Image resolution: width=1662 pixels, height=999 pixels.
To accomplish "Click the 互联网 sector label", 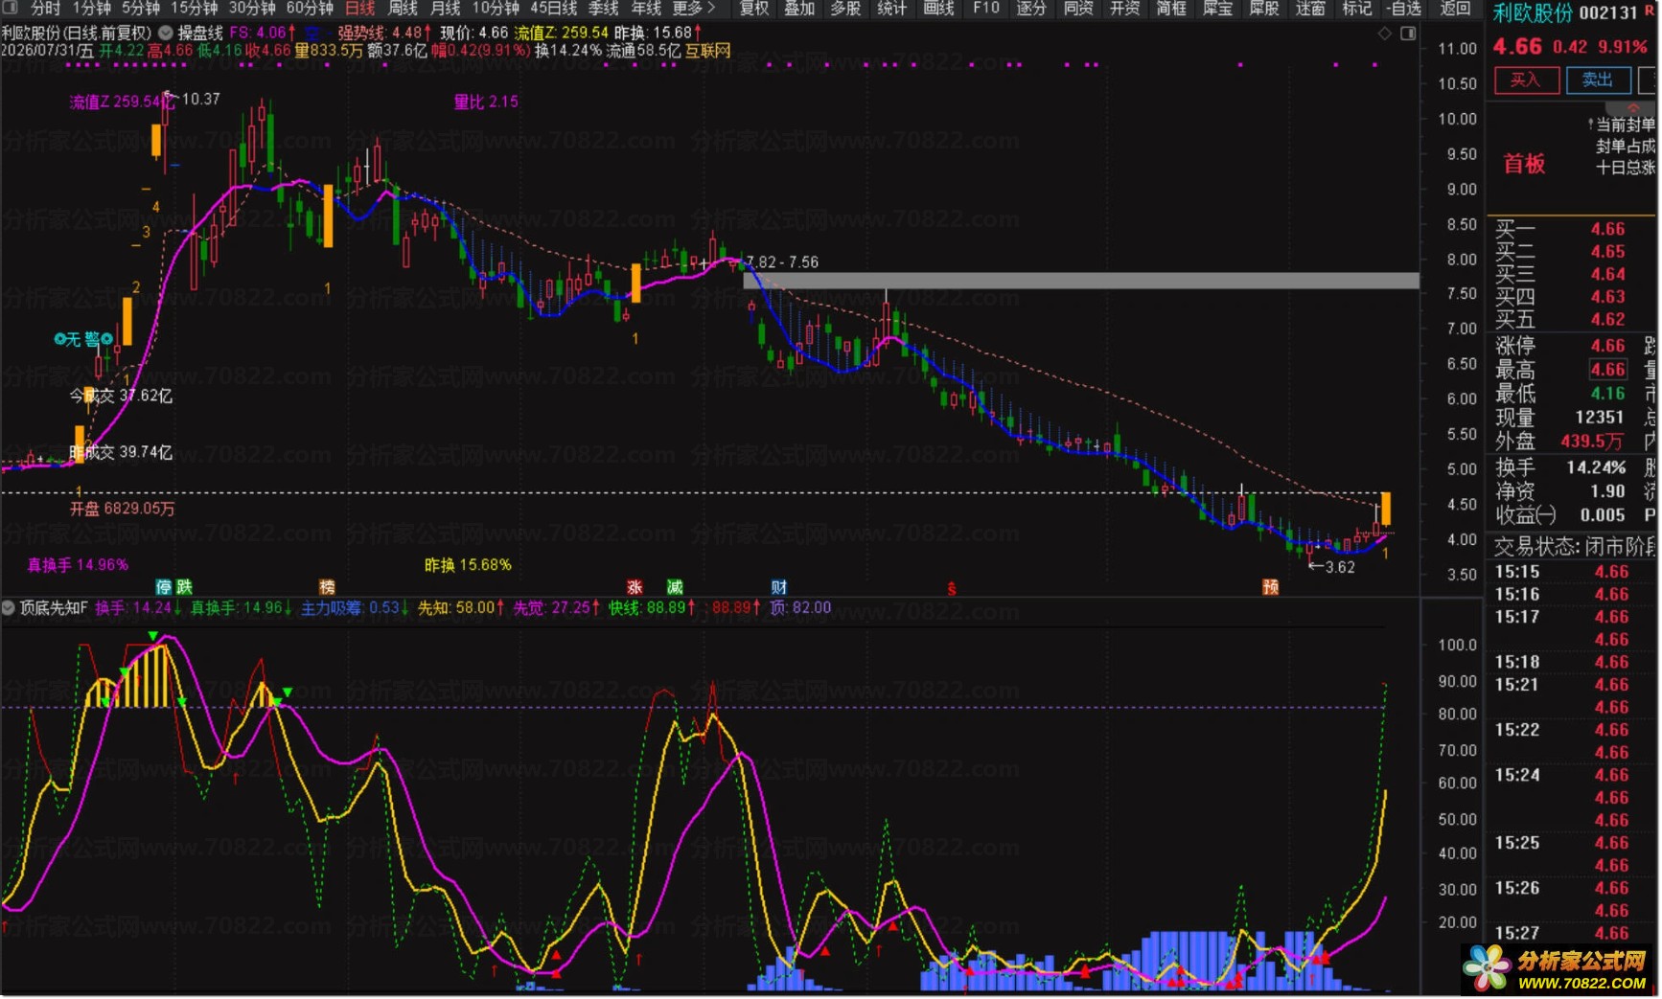I will pyautogui.click(x=708, y=51).
